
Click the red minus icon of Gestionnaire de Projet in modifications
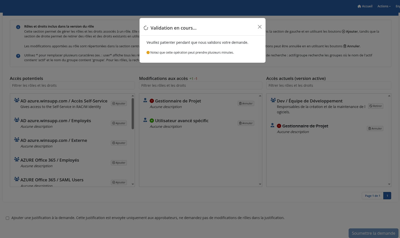point(152,101)
